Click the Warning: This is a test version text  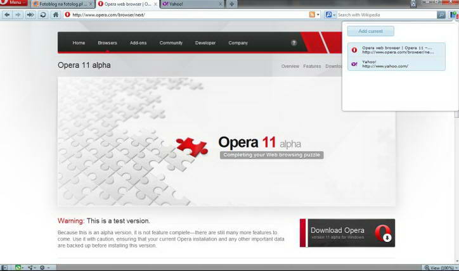coord(103,221)
